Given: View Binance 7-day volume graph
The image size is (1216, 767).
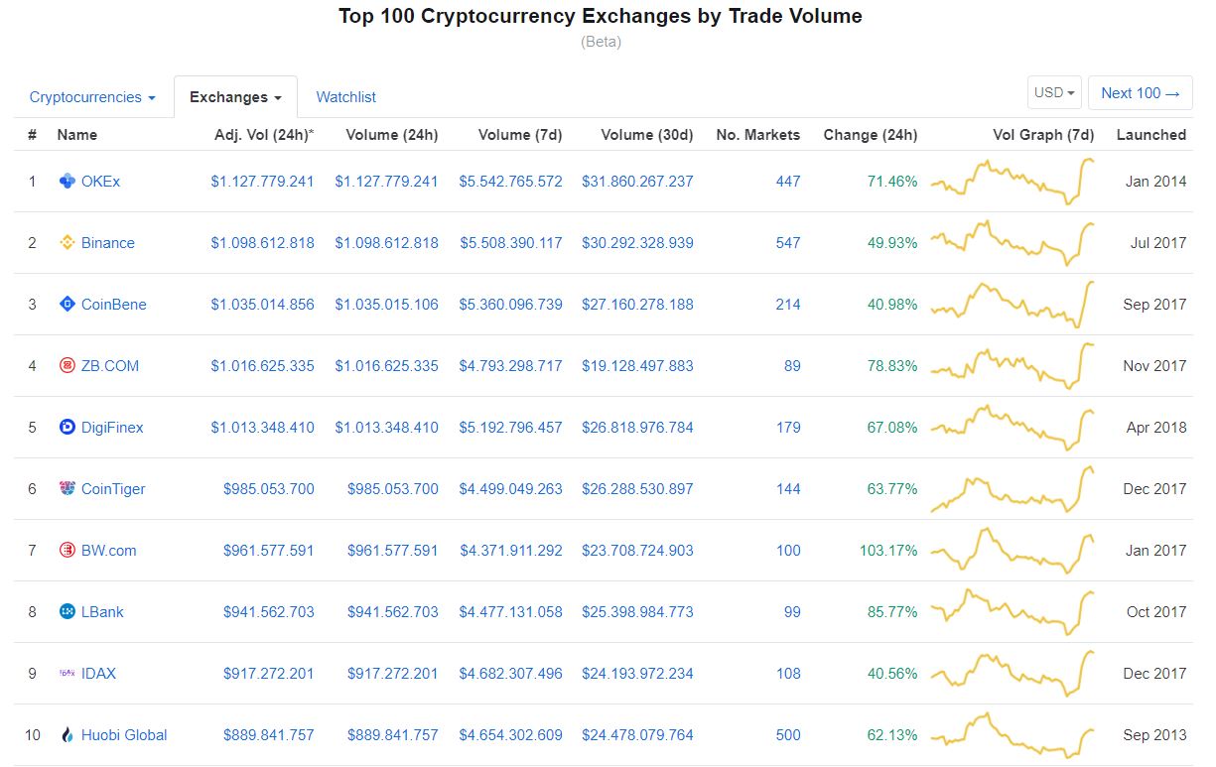Looking at the screenshot, I should coord(1013,243).
